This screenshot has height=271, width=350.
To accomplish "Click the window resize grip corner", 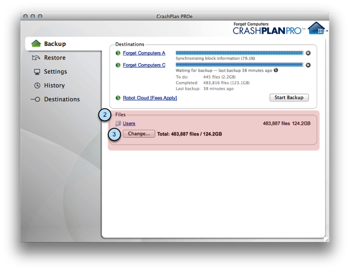I will (x=327, y=240).
